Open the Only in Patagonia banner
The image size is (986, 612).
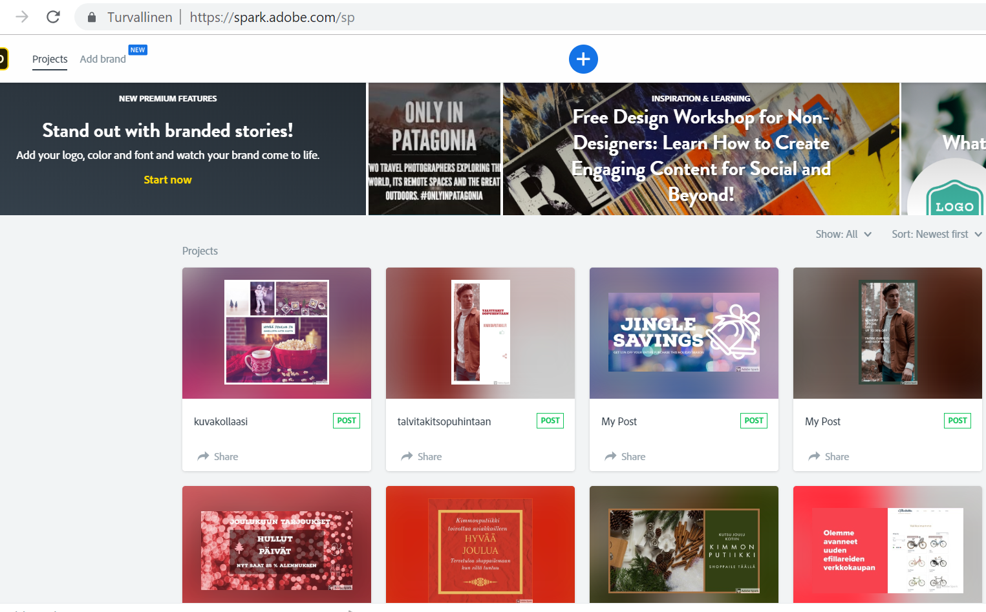434,149
